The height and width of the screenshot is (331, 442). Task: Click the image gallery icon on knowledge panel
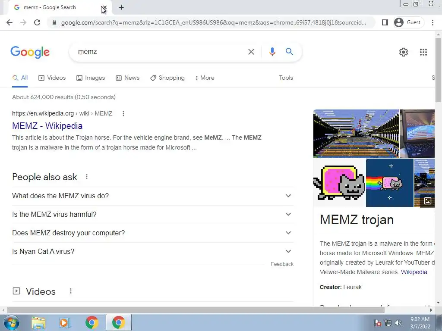pyautogui.click(x=428, y=201)
